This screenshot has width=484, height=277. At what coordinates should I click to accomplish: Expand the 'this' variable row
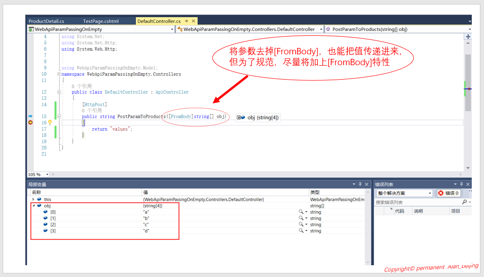34,200
